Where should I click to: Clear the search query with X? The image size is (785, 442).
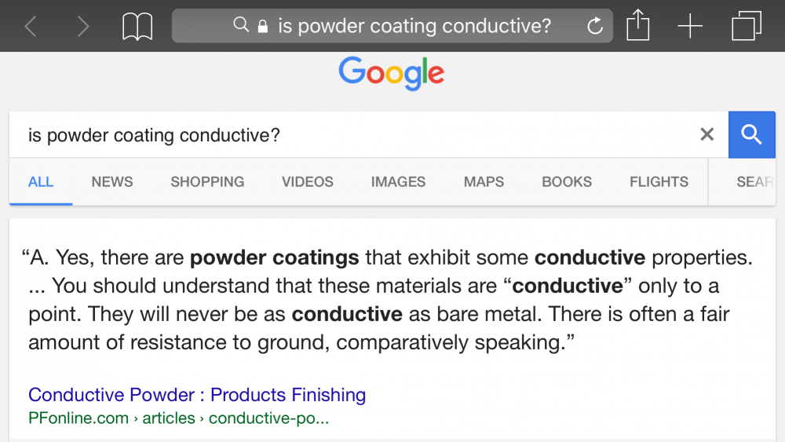coord(707,134)
